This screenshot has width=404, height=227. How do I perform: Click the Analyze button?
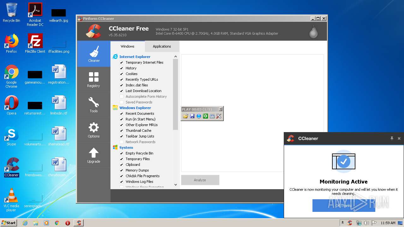point(200,180)
